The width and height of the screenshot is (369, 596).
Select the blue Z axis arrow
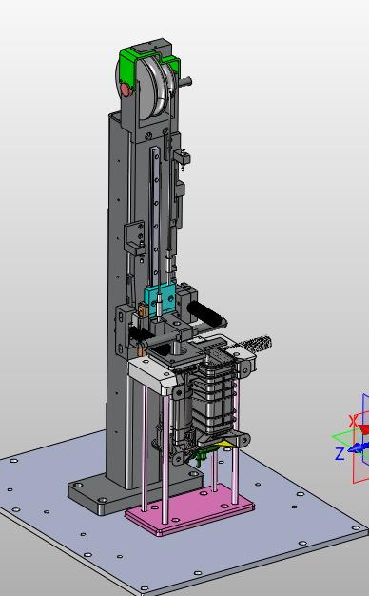click(358, 448)
